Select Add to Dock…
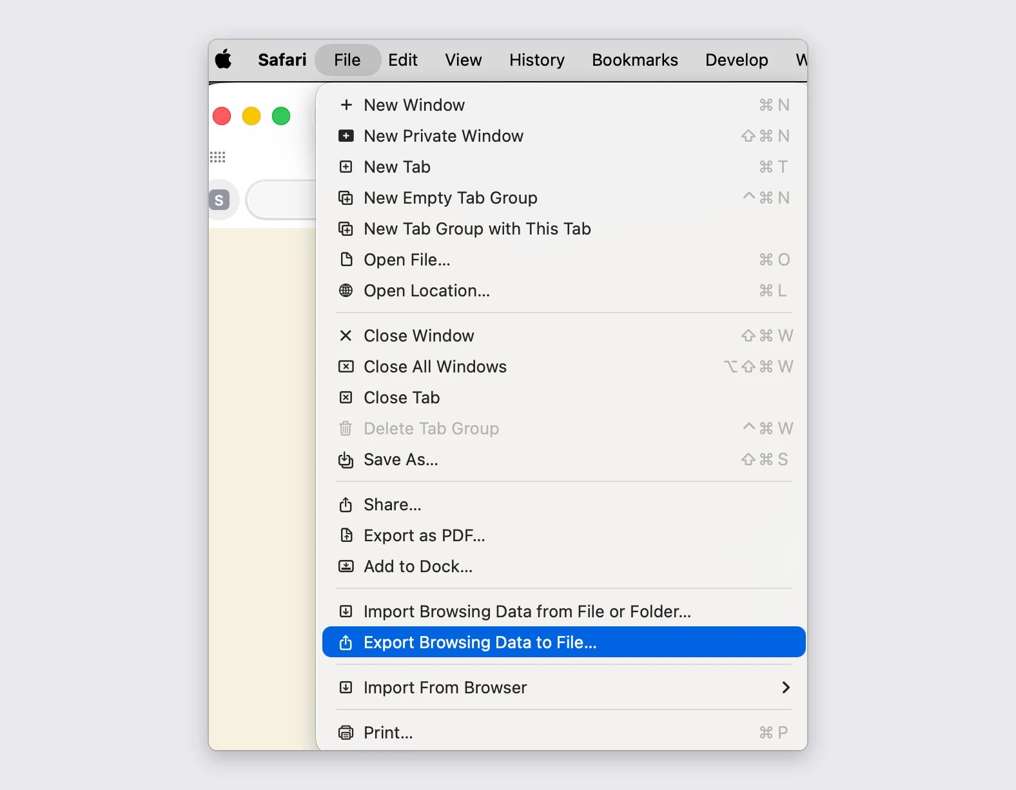Image resolution: width=1016 pixels, height=790 pixels. pyautogui.click(x=564, y=566)
